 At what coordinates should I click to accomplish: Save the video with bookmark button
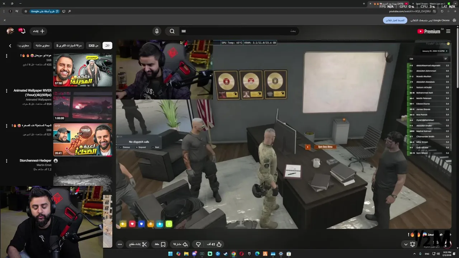pyautogui.click(x=160, y=244)
